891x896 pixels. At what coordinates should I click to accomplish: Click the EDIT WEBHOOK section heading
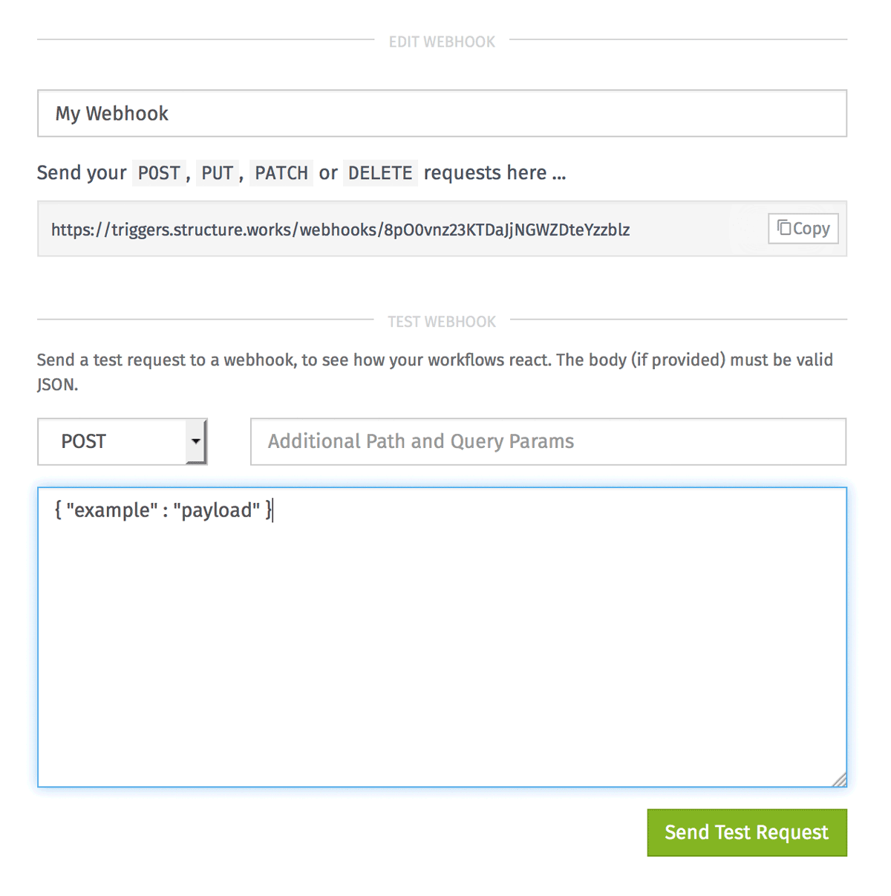coord(442,42)
